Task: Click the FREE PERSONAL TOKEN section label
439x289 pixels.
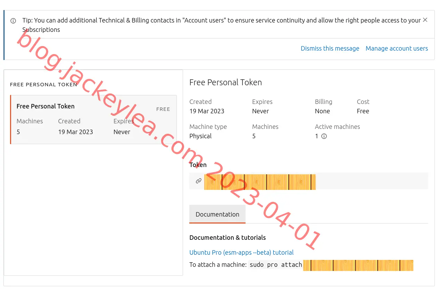Action: 43,85
